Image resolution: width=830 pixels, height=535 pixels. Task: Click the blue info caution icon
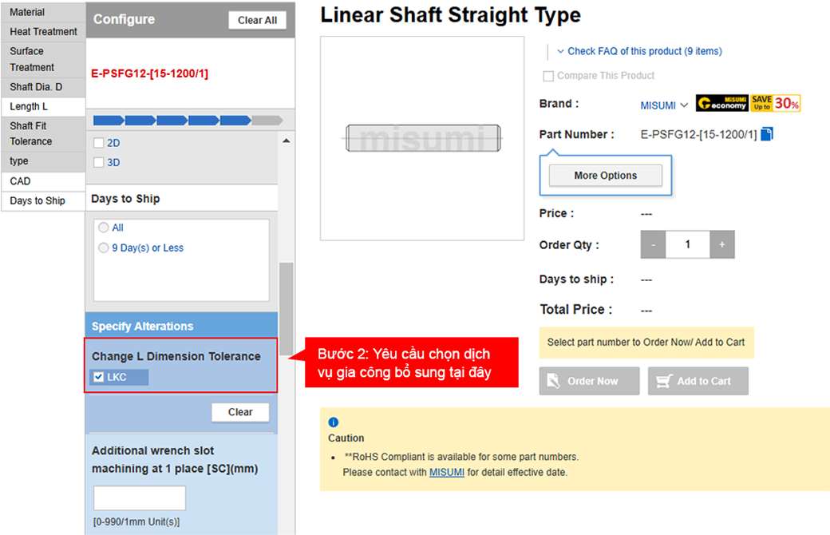(334, 422)
